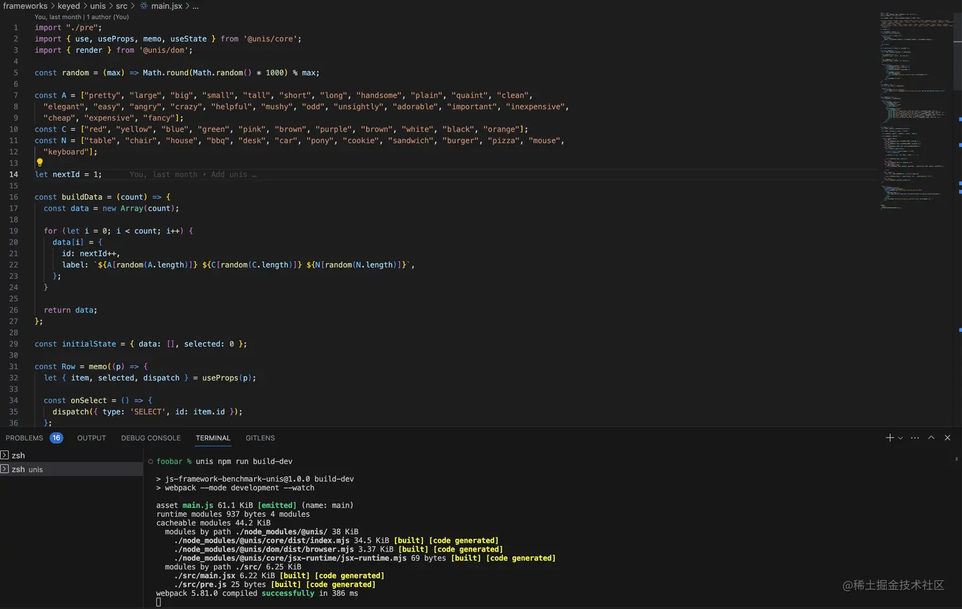Viewport: 962px width, 609px height.
Task: Click the circle command marker beside foobar prompt
Action: 151,461
